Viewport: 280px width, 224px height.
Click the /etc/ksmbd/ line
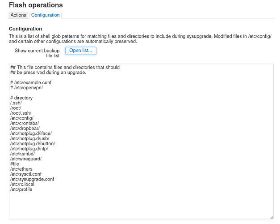point(22,154)
